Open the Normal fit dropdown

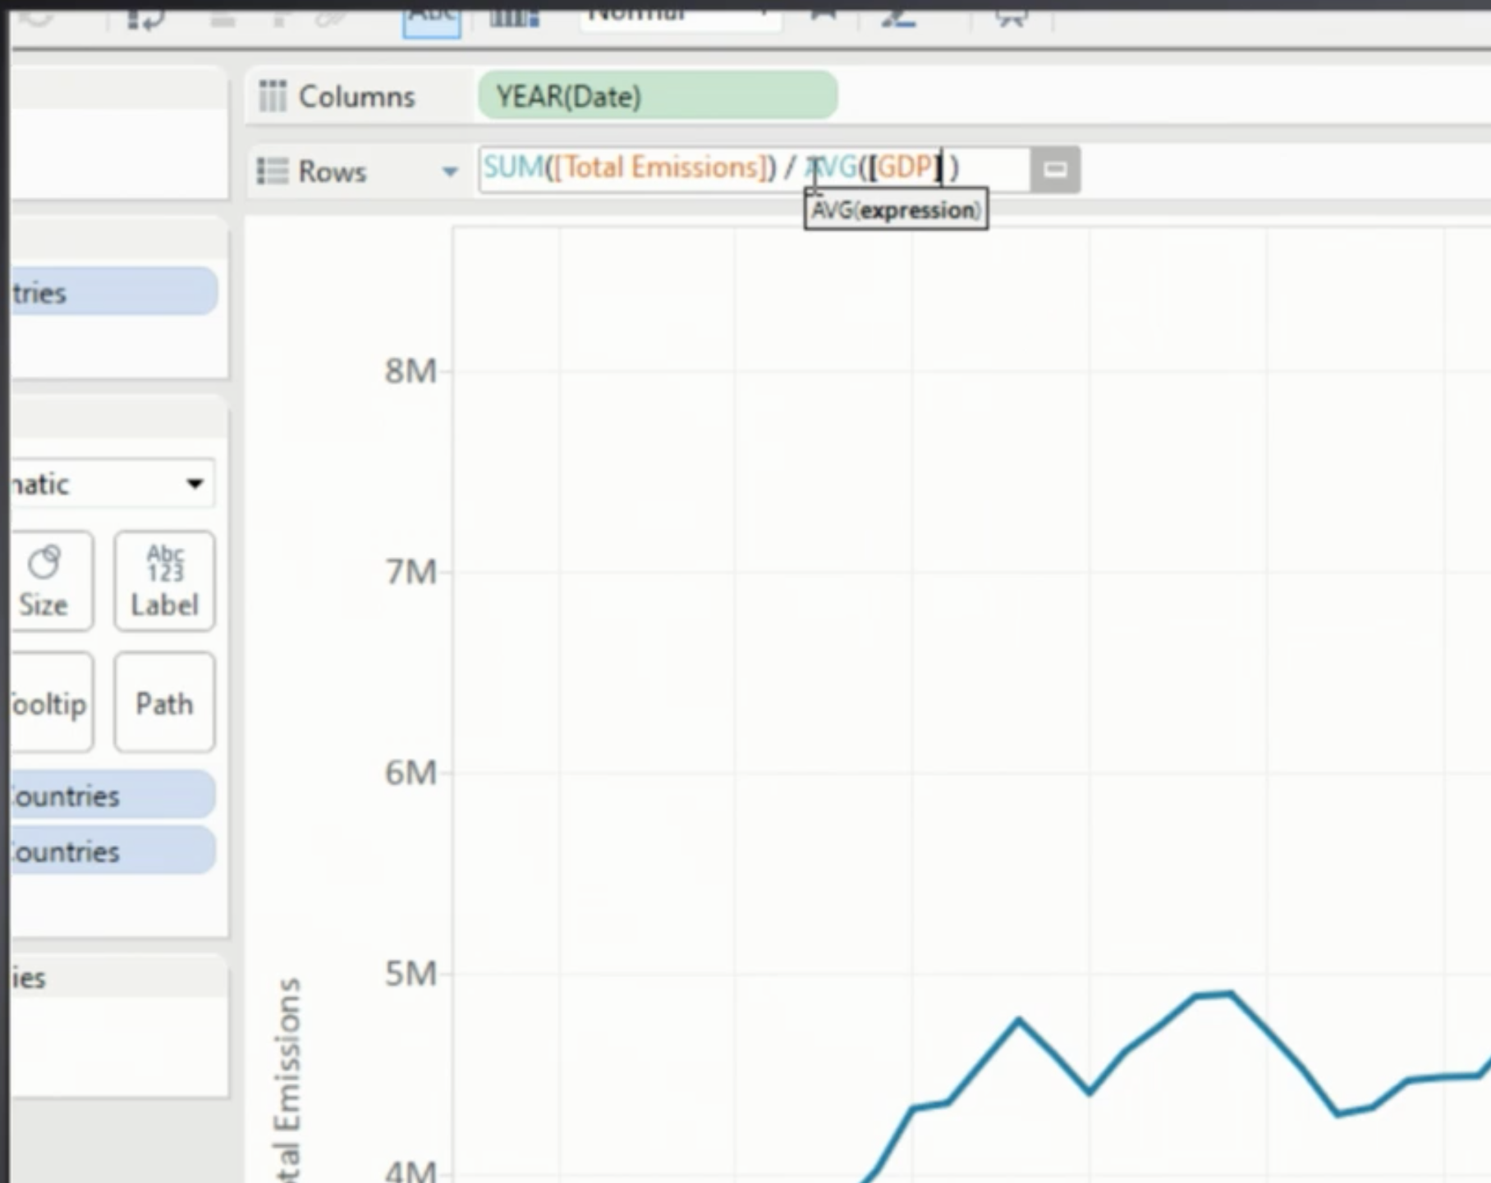(679, 15)
